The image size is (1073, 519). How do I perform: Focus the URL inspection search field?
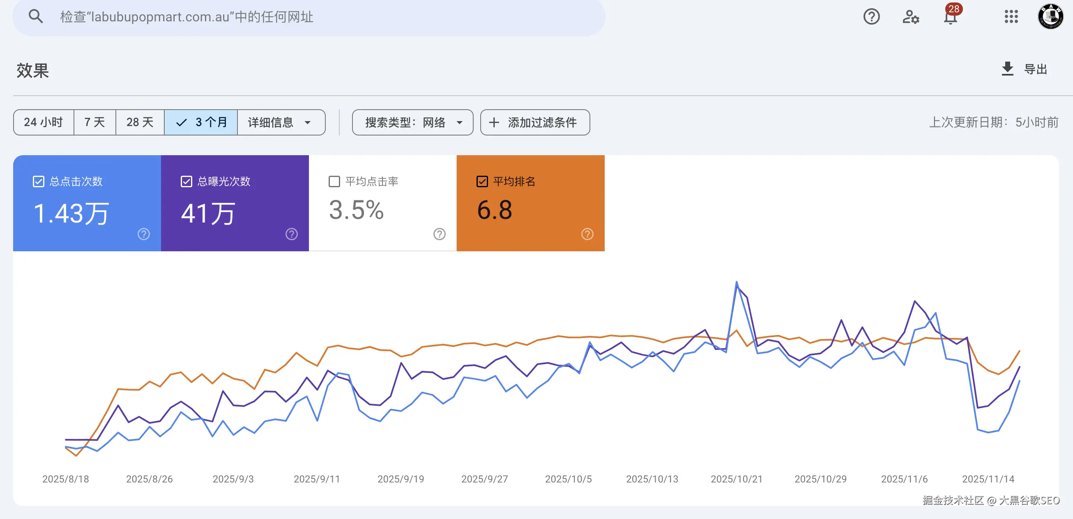point(309,17)
